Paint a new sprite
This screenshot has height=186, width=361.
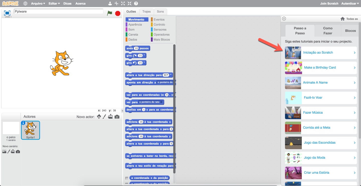point(105,116)
